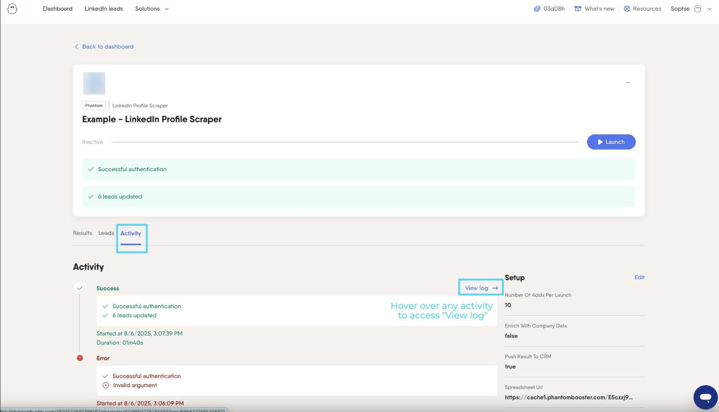719x412 pixels.
Task: Click 'Duration: 01m40s' text
Action: click(x=120, y=343)
